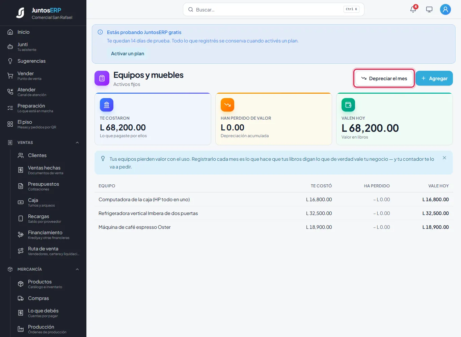Click the Sugerencias lightbulb icon
461x337 pixels.
click(x=10, y=61)
